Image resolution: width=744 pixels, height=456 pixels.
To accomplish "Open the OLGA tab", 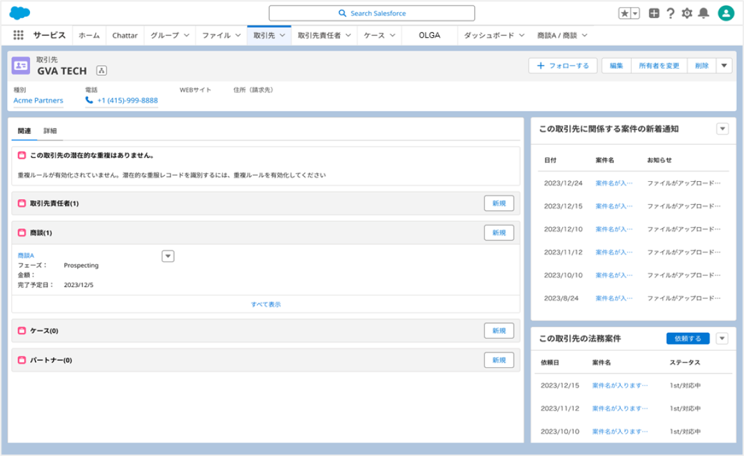I will pyautogui.click(x=429, y=36).
